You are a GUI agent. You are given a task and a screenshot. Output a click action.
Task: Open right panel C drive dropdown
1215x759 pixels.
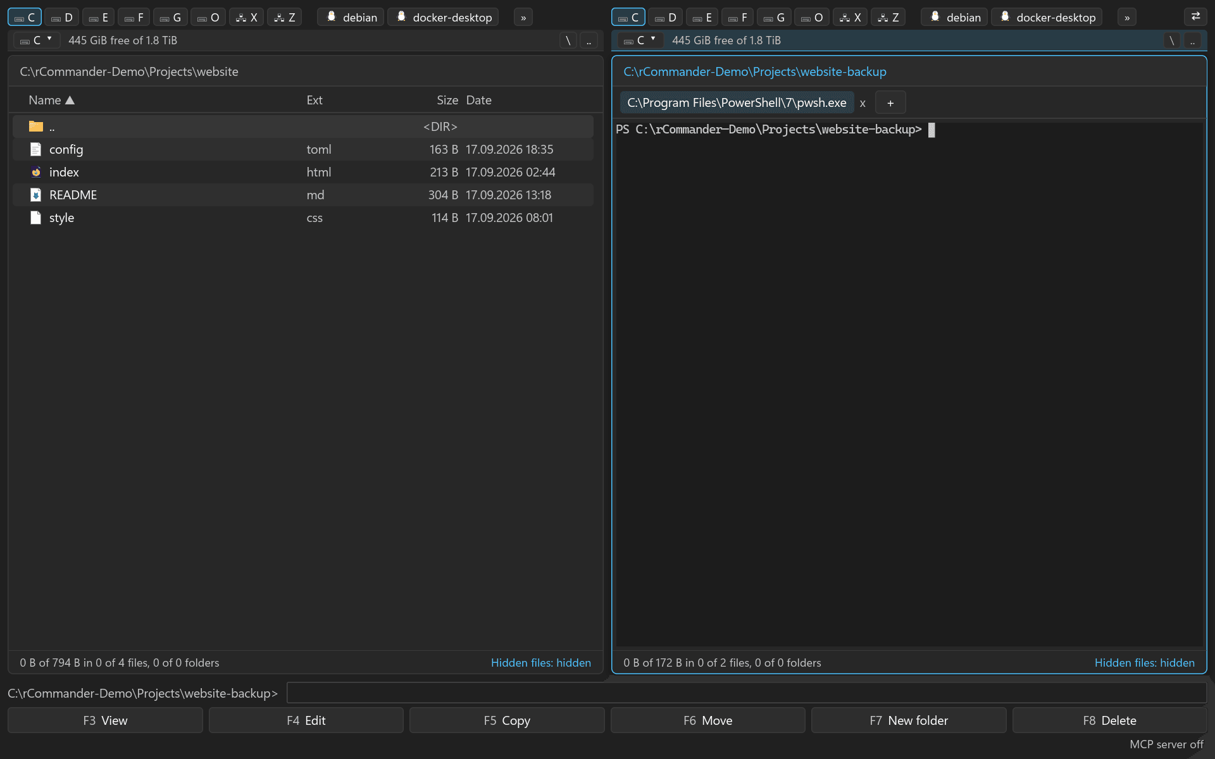[640, 40]
